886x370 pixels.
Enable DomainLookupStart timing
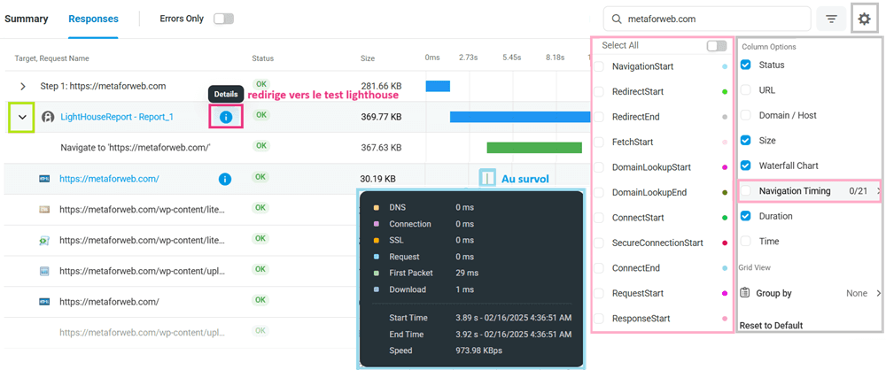click(599, 167)
